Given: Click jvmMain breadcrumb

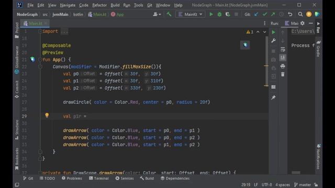Looking at the screenshot, I should [61, 14].
